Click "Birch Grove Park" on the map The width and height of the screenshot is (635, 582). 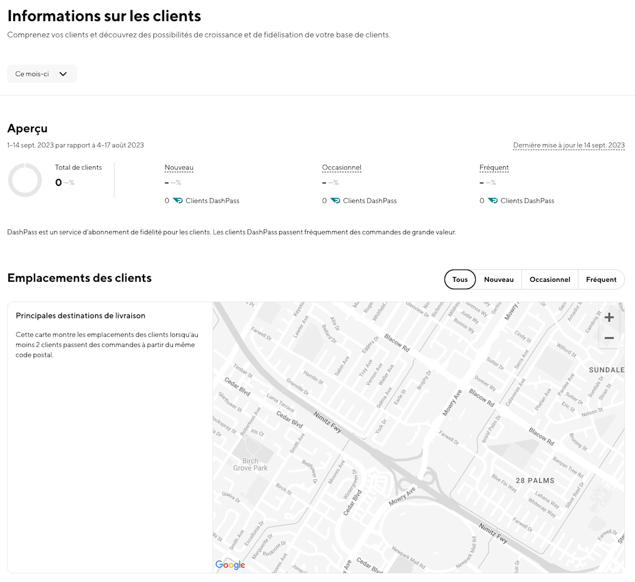250,464
